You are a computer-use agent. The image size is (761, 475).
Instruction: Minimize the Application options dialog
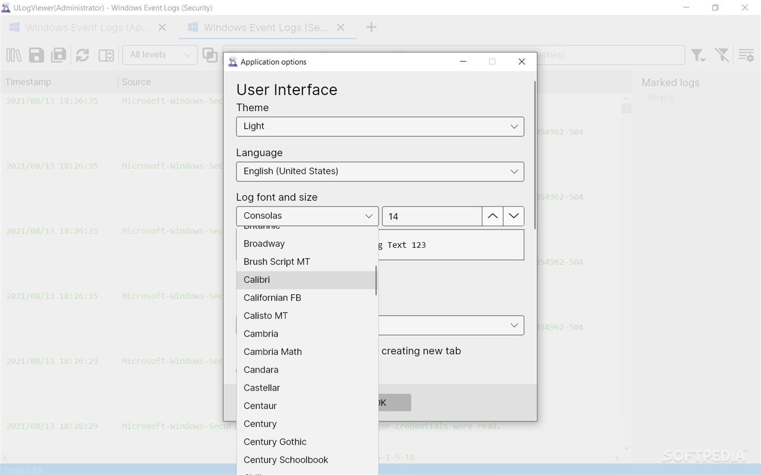point(463,62)
